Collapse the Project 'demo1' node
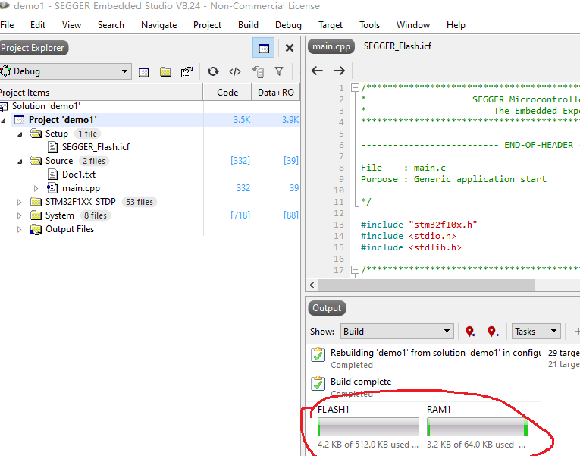Viewport: 580px width, 456px height. 3,121
